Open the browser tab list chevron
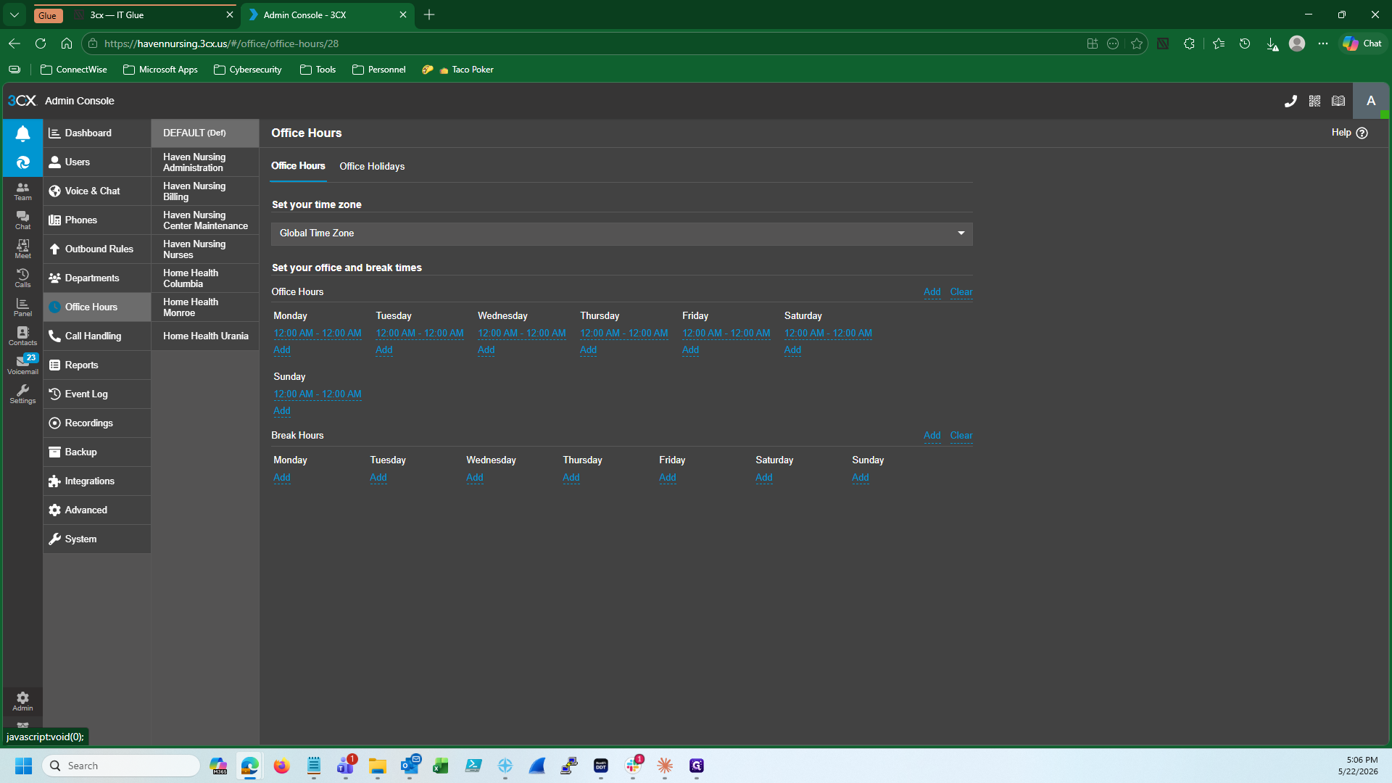The image size is (1392, 783). [14, 14]
